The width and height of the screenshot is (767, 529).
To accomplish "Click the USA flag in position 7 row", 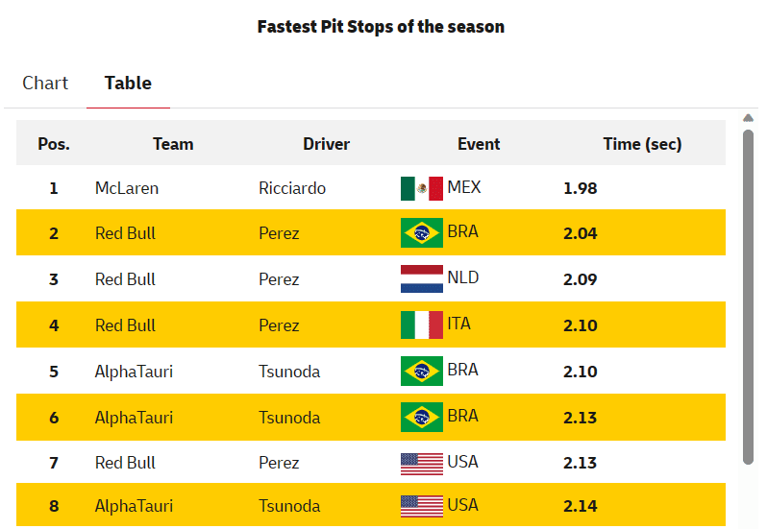I will pos(421,464).
